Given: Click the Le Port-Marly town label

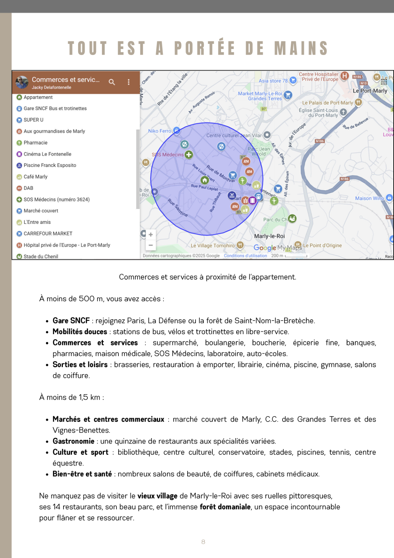Looking at the screenshot, I should point(370,91).
